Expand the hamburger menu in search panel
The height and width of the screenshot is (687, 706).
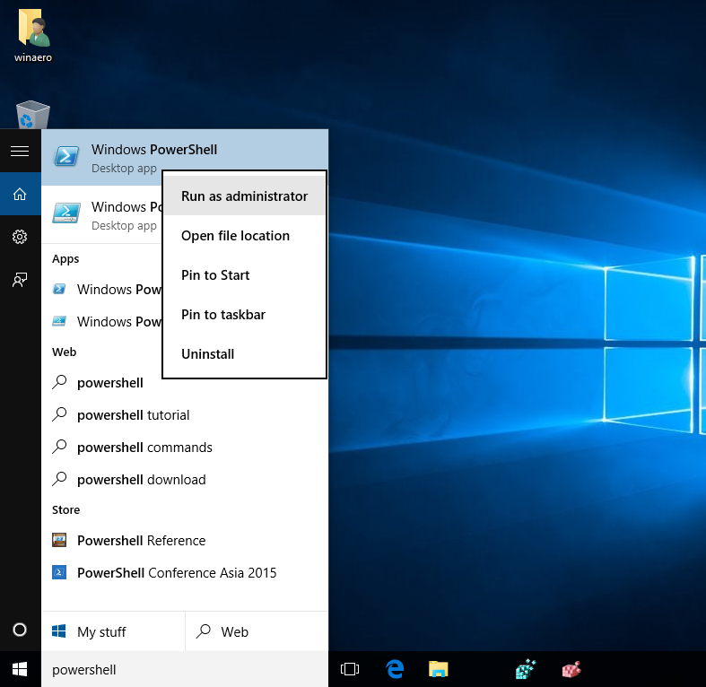point(20,151)
